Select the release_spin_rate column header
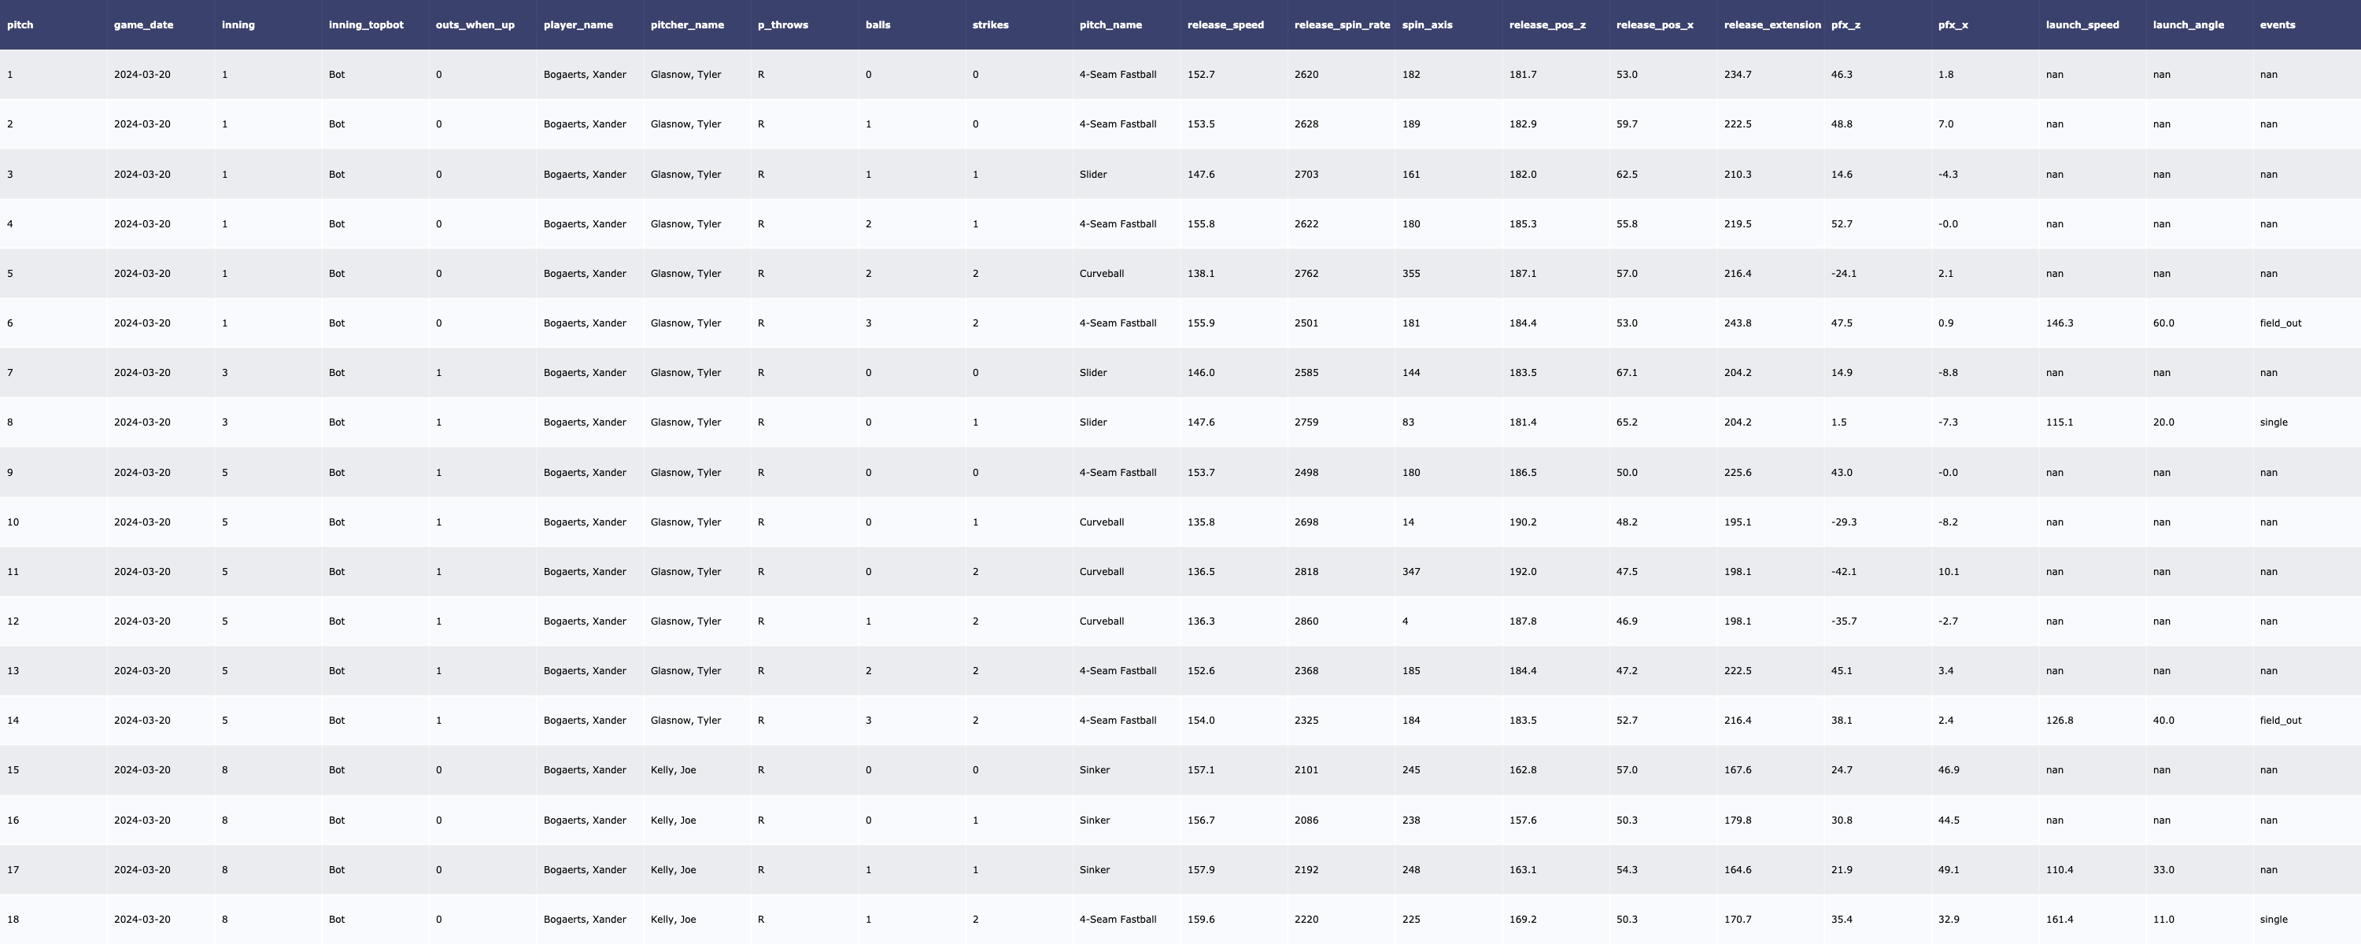 (1341, 24)
